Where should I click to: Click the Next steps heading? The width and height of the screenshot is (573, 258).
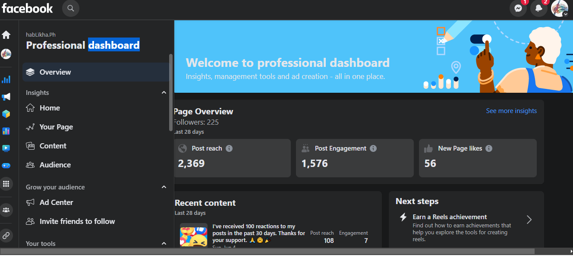[417, 201]
